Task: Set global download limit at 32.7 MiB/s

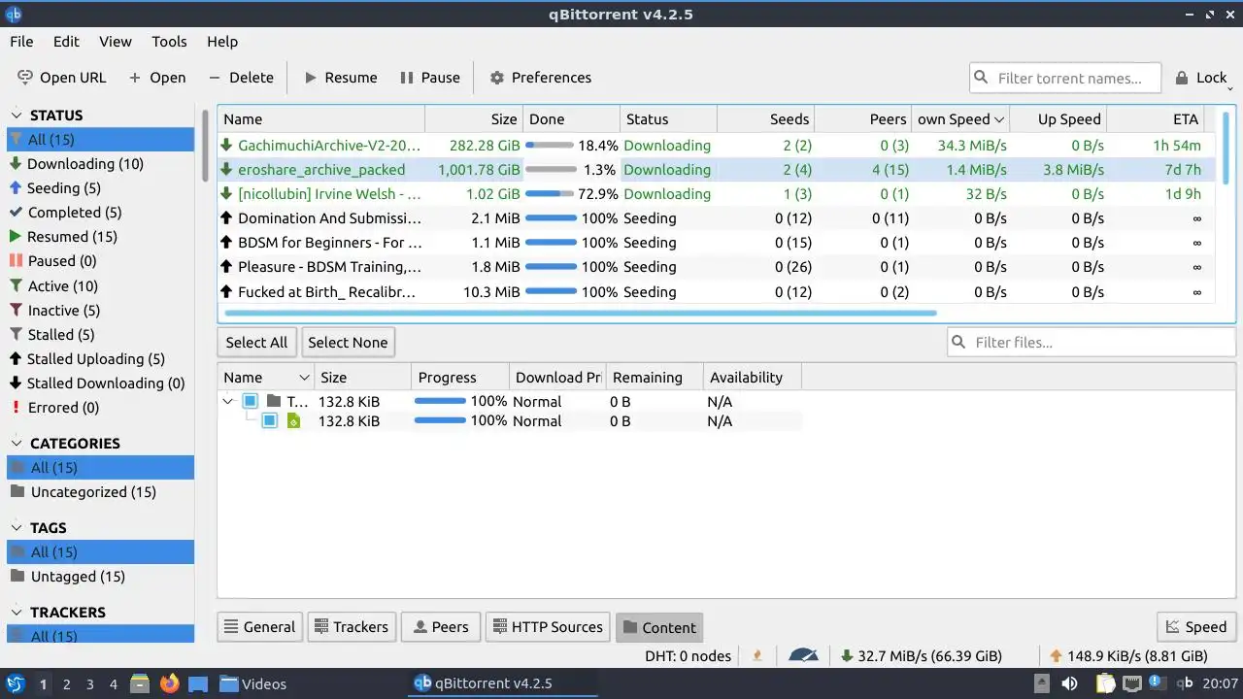Action: [x=921, y=656]
